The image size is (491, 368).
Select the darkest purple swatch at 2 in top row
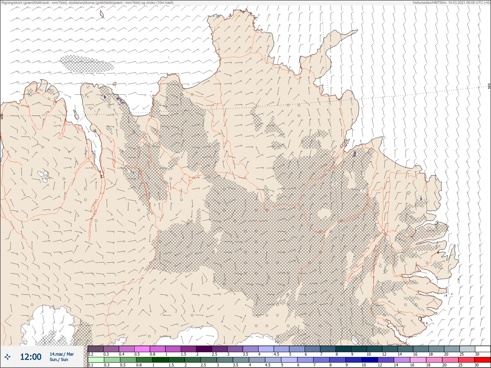coord(204,349)
